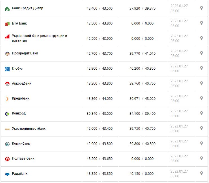The width and height of the screenshot is (209, 183).
Task: Open Кредобанк map marker icon
Action: point(201,98)
